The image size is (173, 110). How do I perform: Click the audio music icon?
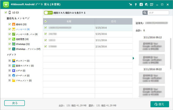[x=14, y=75]
